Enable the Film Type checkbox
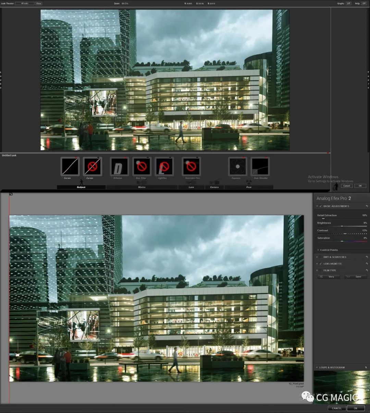This screenshot has width=370, height=413. [321, 271]
